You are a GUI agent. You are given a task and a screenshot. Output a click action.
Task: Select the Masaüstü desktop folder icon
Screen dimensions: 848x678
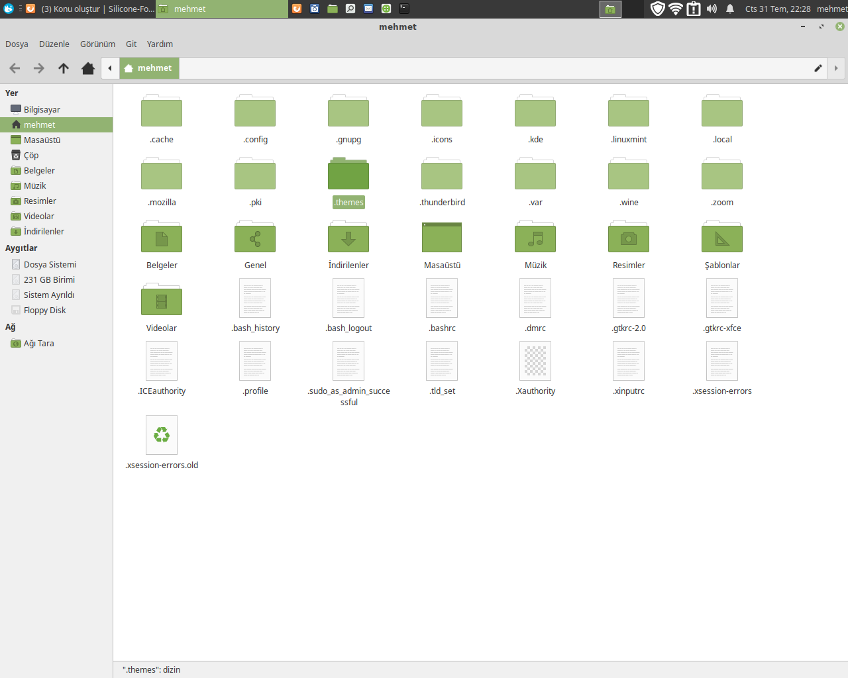[442, 237]
